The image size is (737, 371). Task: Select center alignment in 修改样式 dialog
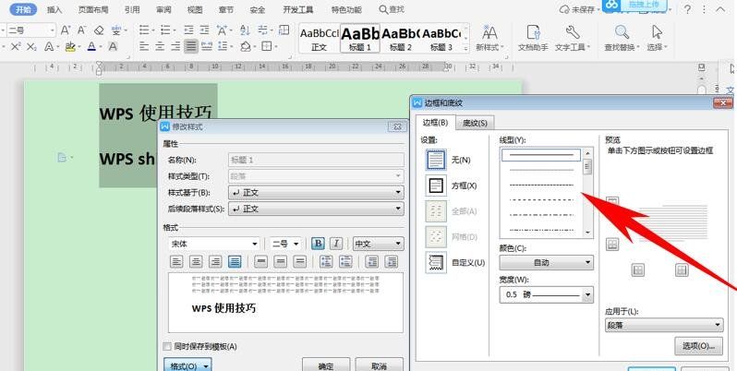click(196, 261)
